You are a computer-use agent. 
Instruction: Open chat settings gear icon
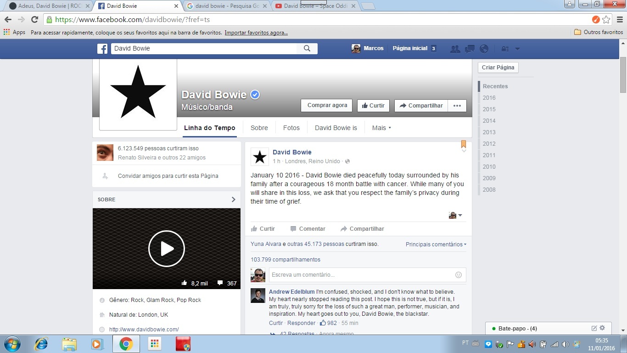tap(602, 328)
